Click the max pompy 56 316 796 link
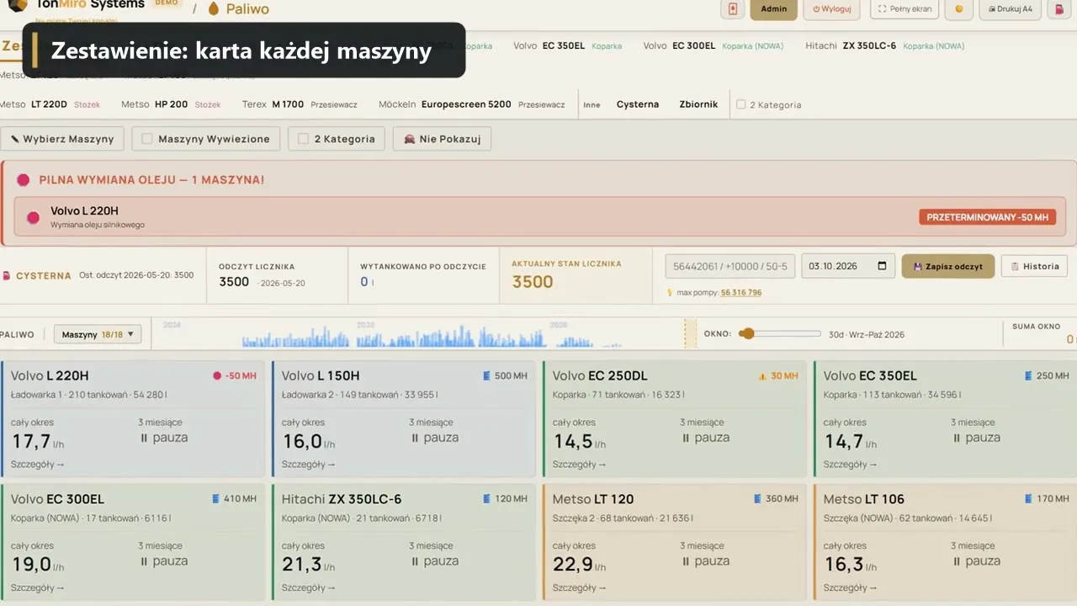 (x=741, y=293)
